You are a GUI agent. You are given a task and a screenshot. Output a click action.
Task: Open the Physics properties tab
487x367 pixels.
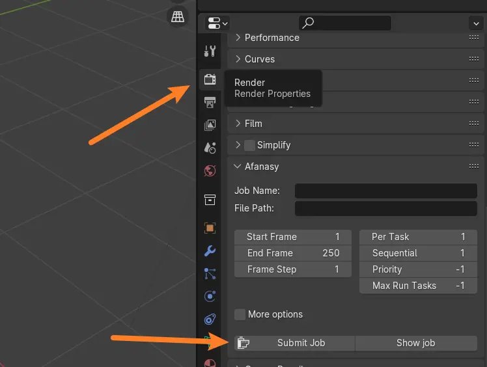pyautogui.click(x=210, y=296)
